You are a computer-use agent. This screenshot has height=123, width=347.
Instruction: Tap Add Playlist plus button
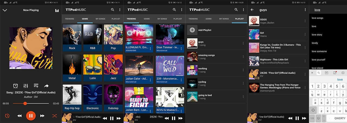point(192,30)
